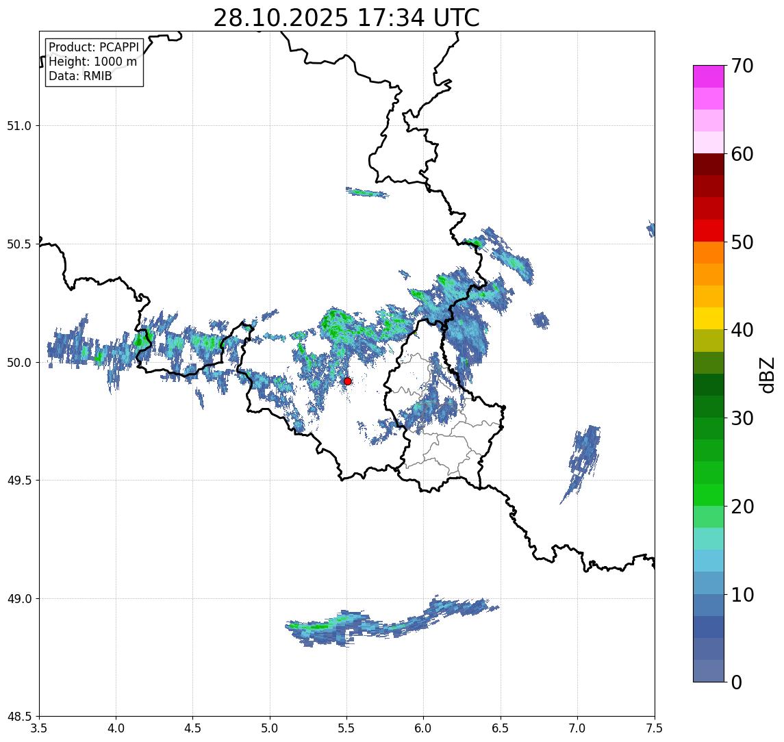The image size is (784, 742).
Task: Click the longitude axis label 4.5
Action: coord(193,728)
